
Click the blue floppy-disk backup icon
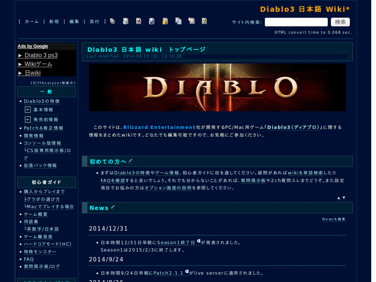point(152,21)
